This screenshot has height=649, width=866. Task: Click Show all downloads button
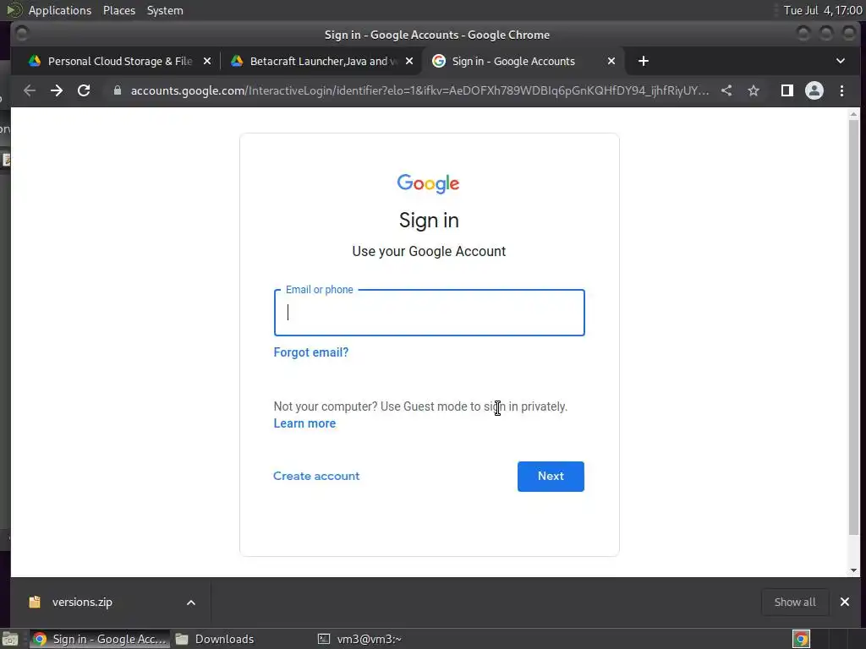795,602
